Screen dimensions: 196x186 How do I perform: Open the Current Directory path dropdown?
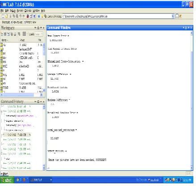[x=173, y=16]
